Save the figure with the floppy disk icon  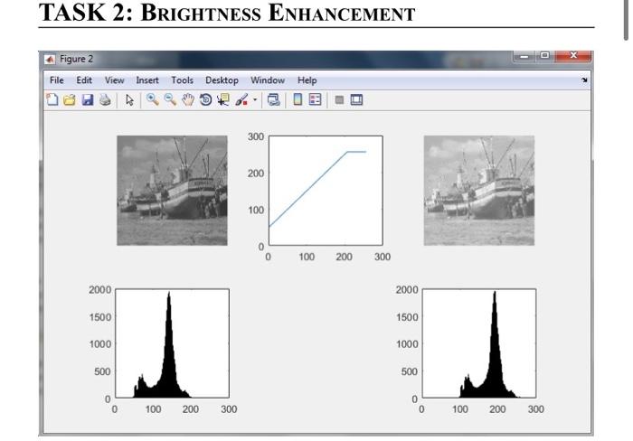[x=88, y=99]
